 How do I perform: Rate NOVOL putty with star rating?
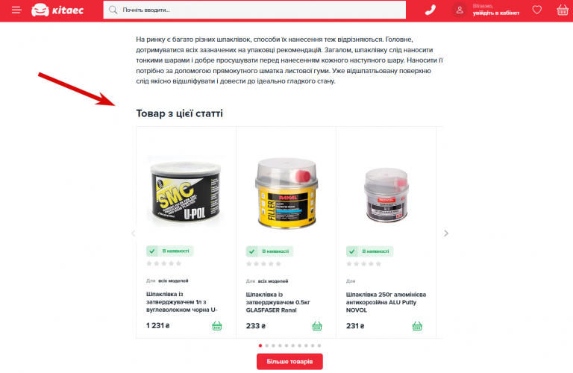(x=363, y=264)
